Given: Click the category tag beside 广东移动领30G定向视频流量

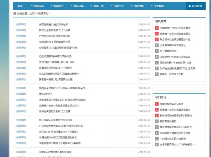Looking at the screenshot, I should click(x=21, y=36).
